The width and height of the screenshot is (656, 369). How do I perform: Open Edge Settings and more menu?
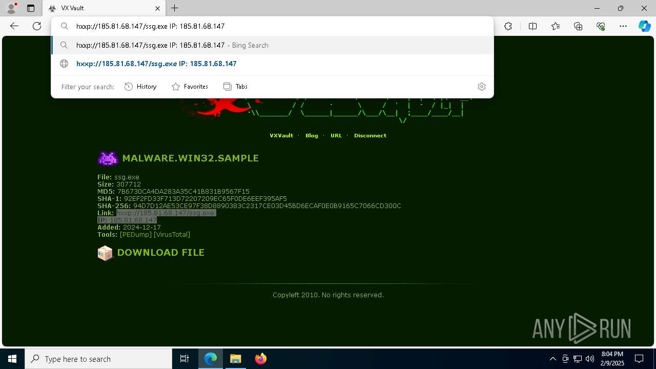pos(623,26)
